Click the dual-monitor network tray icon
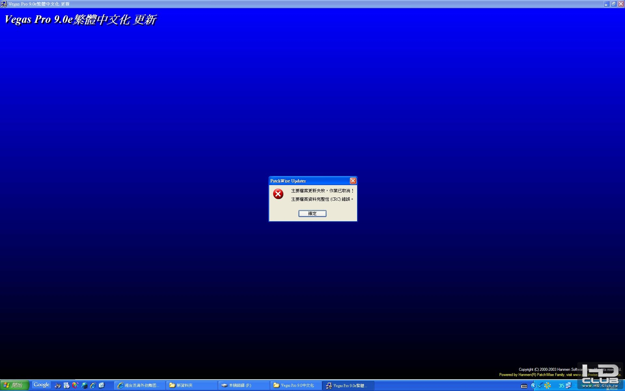625x391 pixels. click(568, 386)
